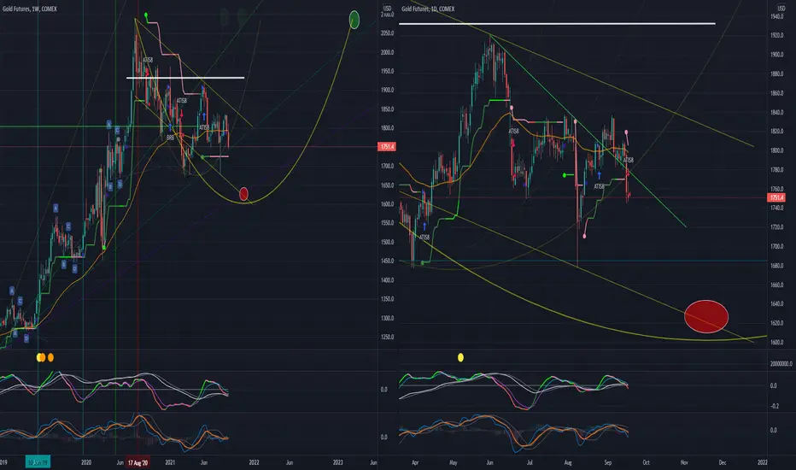Click the red 1751.4 price label on weekly axis
796x470 pixels.
click(387, 146)
